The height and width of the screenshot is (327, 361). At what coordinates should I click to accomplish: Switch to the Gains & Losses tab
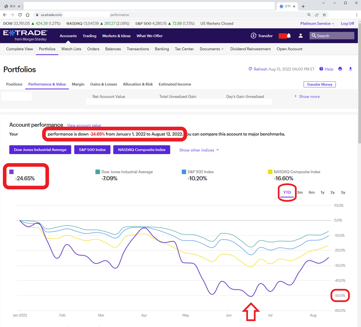[104, 84]
